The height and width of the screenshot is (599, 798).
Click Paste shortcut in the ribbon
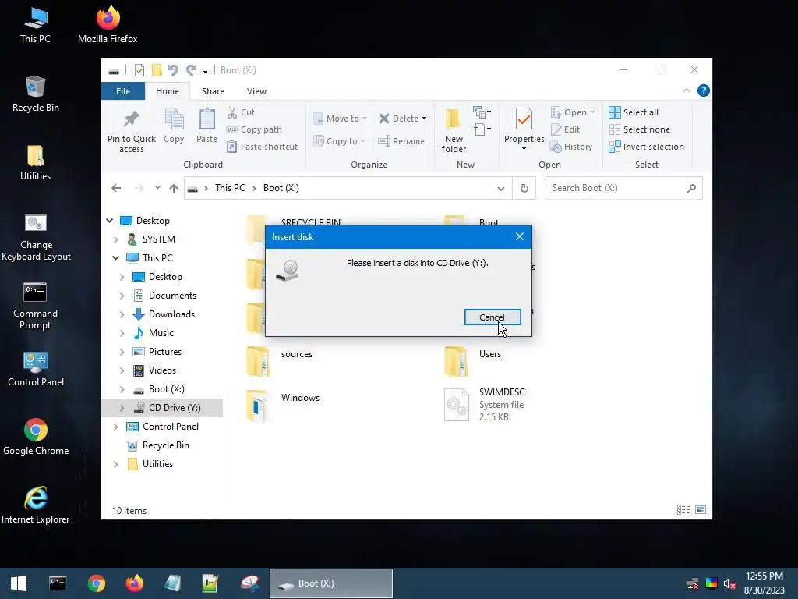point(262,147)
